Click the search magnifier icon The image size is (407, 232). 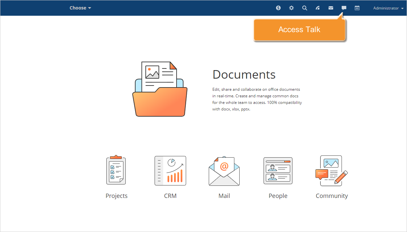pyautogui.click(x=305, y=8)
